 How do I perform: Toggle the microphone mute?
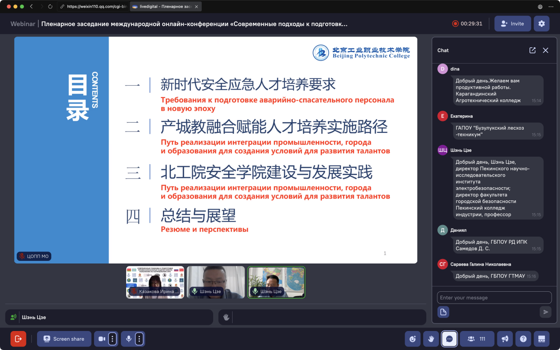pyautogui.click(x=128, y=339)
